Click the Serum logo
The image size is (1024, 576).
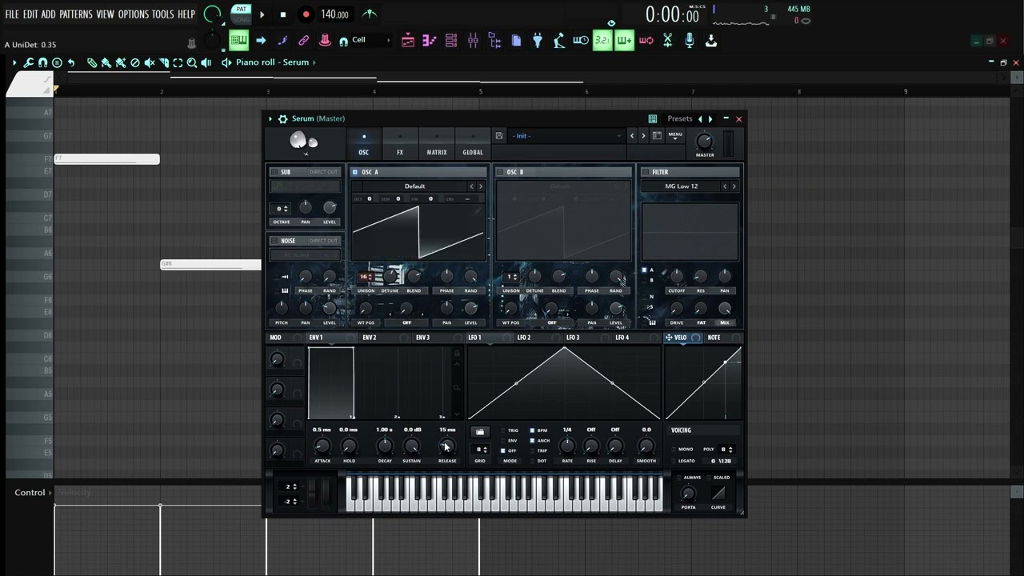[303, 142]
